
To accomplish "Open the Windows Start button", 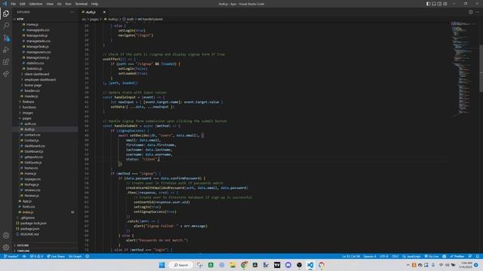I will (x=162, y=265).
